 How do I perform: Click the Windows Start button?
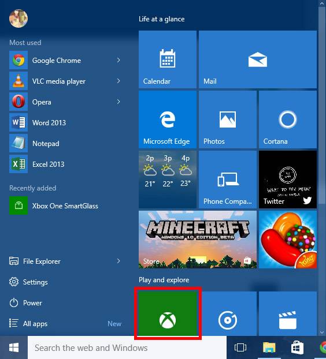click(x=14, y=347)
